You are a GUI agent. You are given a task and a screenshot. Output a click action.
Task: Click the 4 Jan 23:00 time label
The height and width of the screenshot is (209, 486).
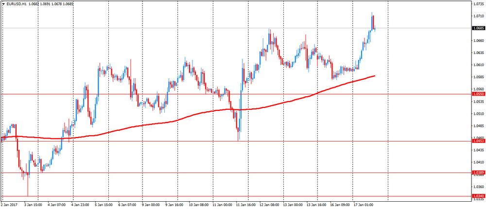coord(81,205)
